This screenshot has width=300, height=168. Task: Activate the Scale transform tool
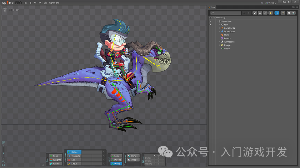pyautogui.click(x=74, y=160)
